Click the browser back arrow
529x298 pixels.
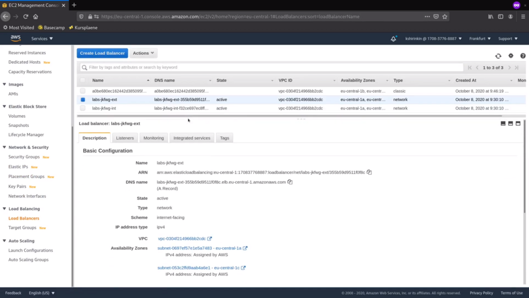click(x=6, y=17)
